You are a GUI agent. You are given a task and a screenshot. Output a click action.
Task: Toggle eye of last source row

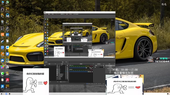[66, 79]
